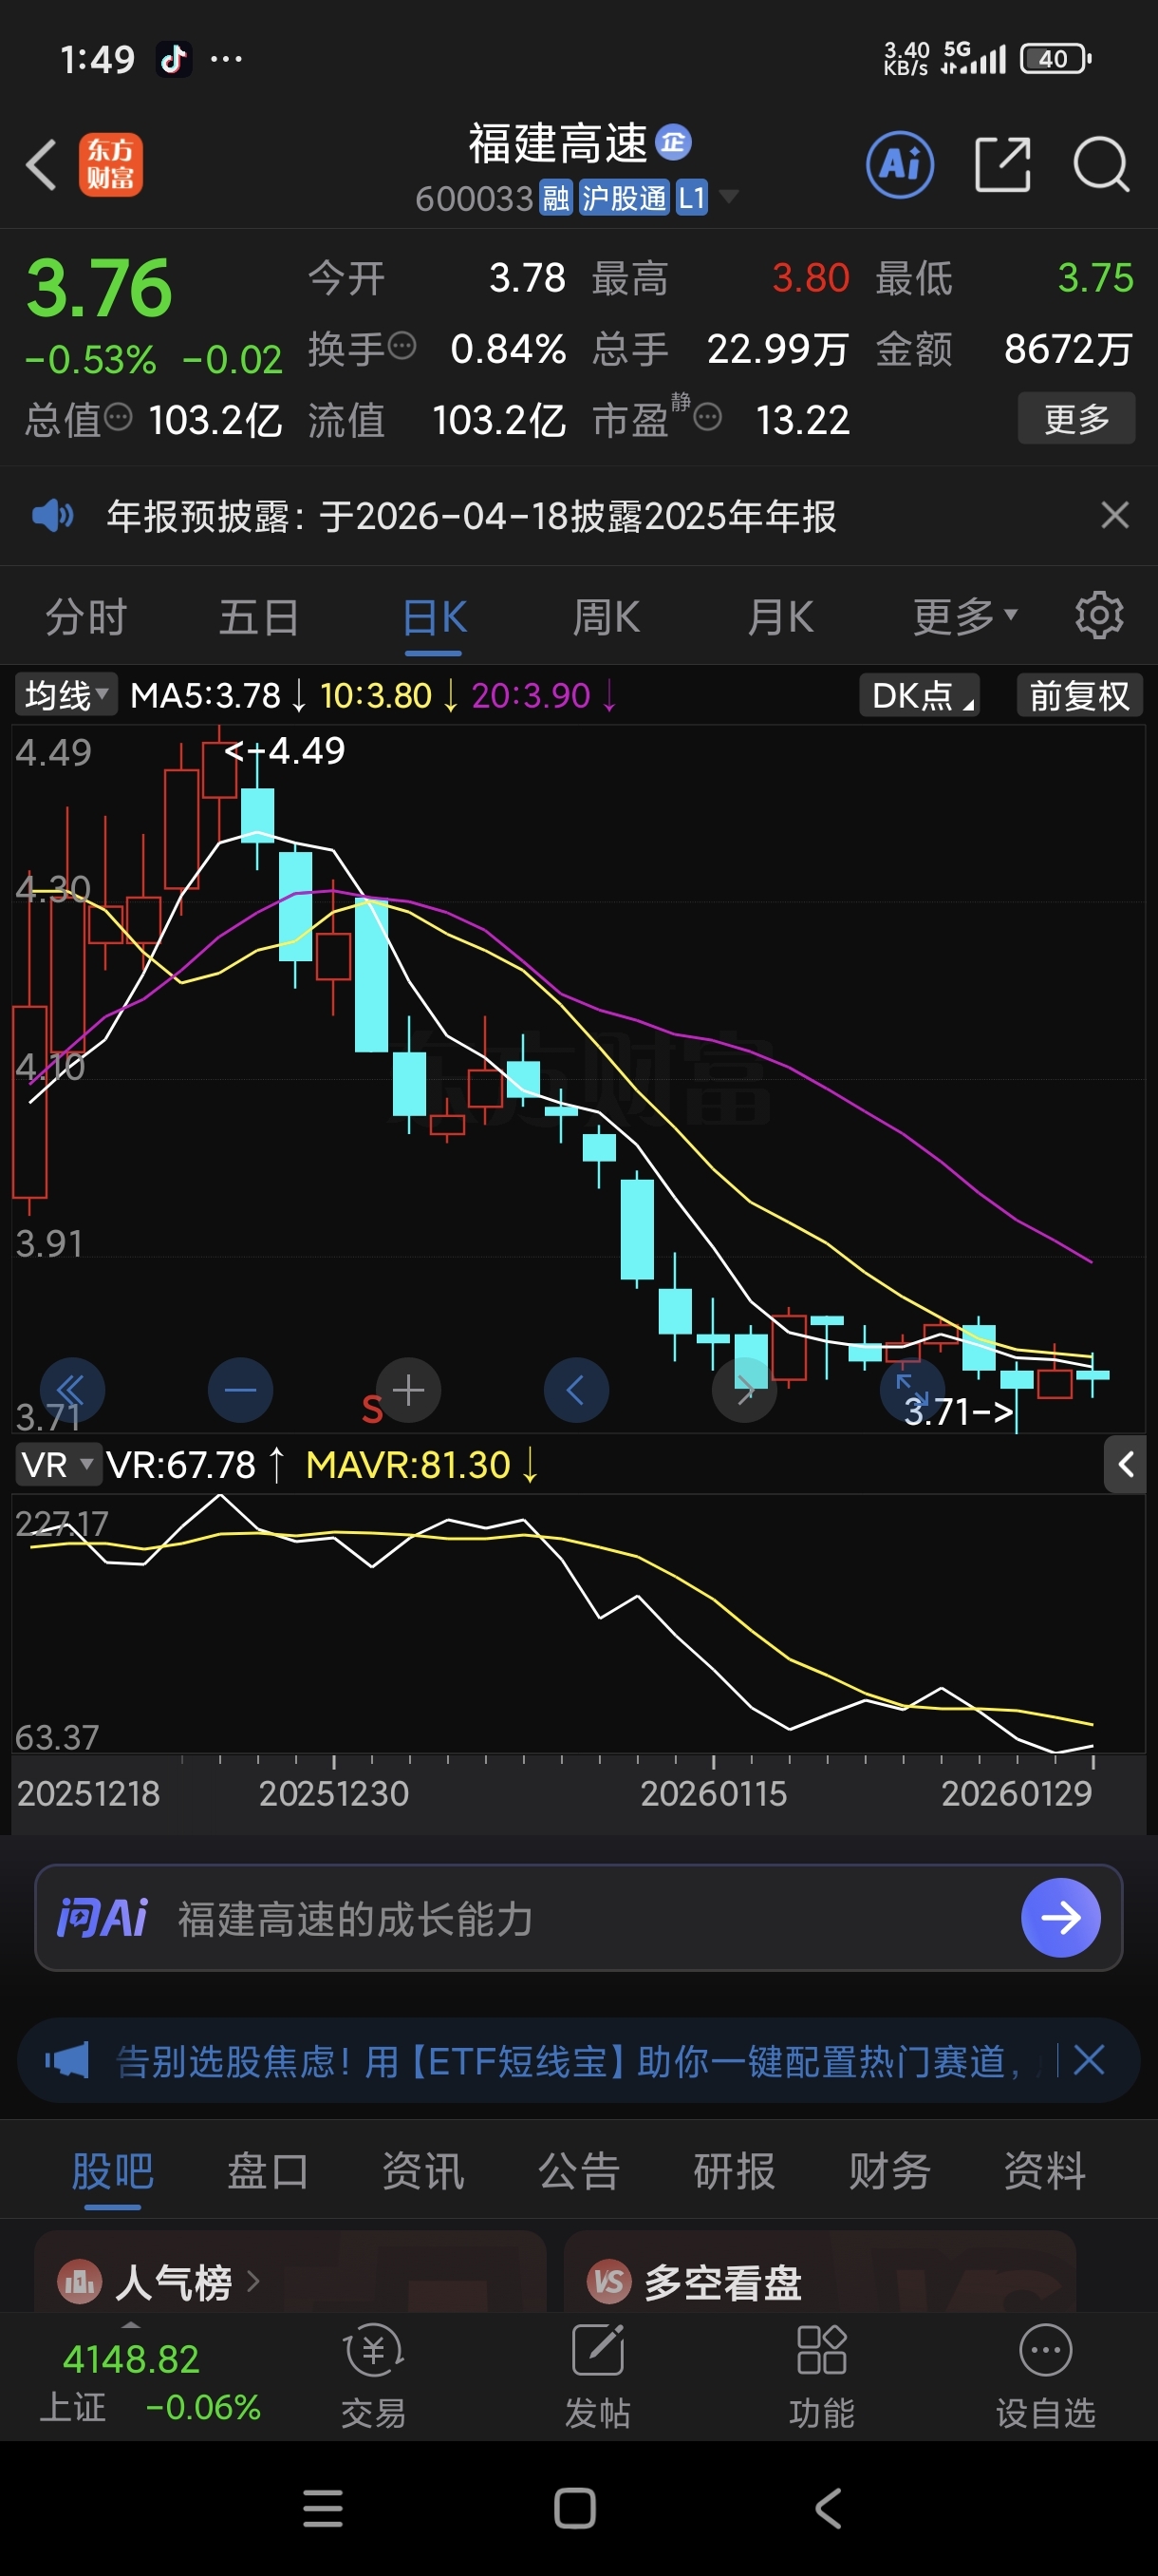
Task: Switch to 分时 chart tab
Action: click(x=87, y=616)
